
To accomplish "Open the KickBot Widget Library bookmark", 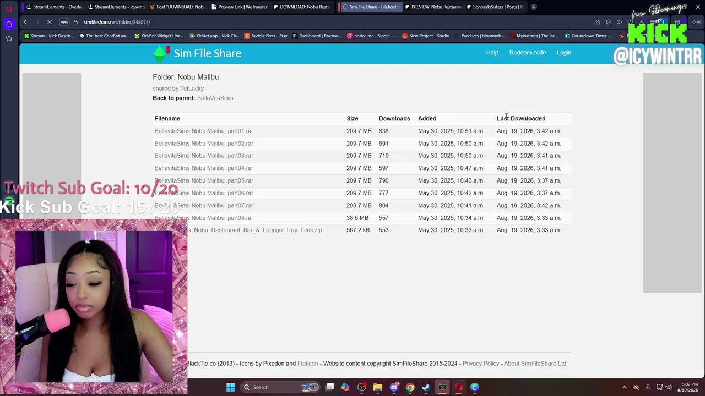I will [158, 36].
